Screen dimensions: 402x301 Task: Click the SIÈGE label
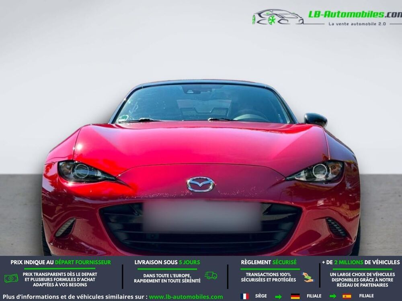tap(261, 296)
